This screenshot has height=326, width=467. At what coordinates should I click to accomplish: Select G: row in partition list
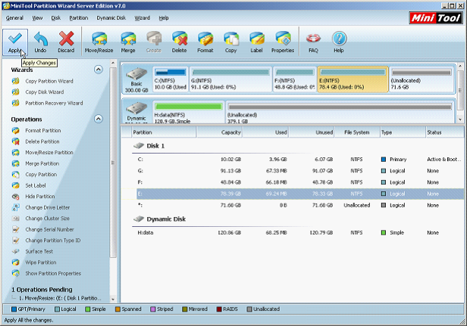(x=298, y=171)
